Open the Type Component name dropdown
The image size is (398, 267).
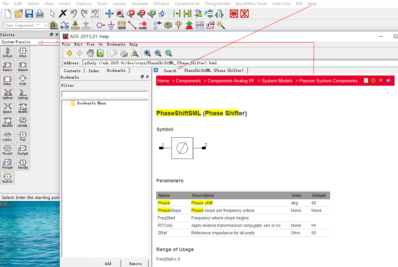click(x=46, y=25)
